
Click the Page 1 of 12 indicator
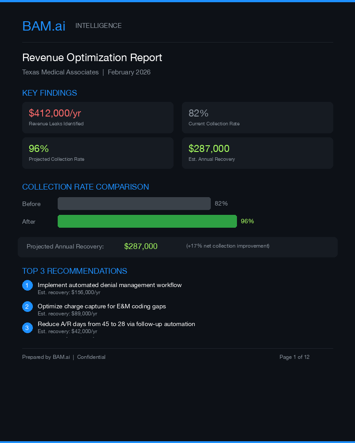295,357
